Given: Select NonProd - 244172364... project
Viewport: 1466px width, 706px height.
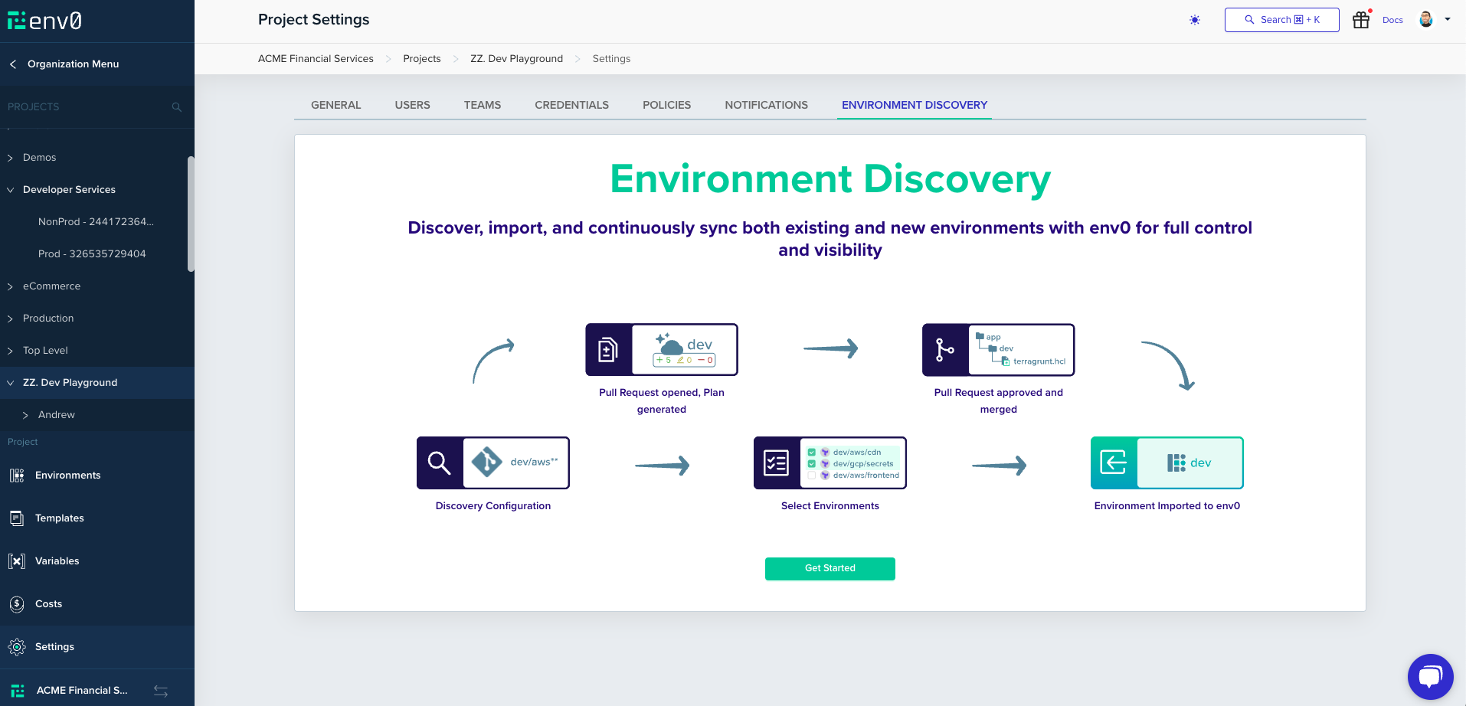Looking at the screenshot, I should pos(96,222).
